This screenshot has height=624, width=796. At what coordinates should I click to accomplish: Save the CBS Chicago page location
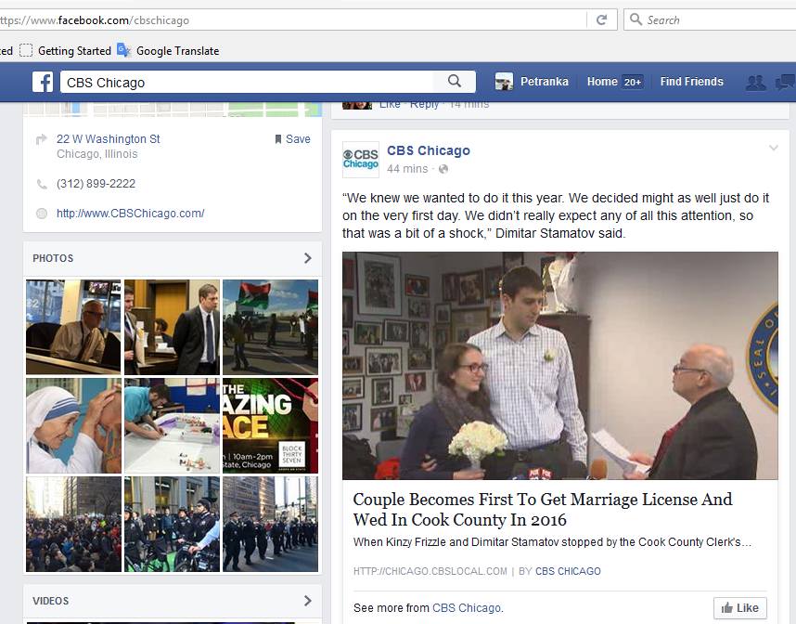coord(292,139)
